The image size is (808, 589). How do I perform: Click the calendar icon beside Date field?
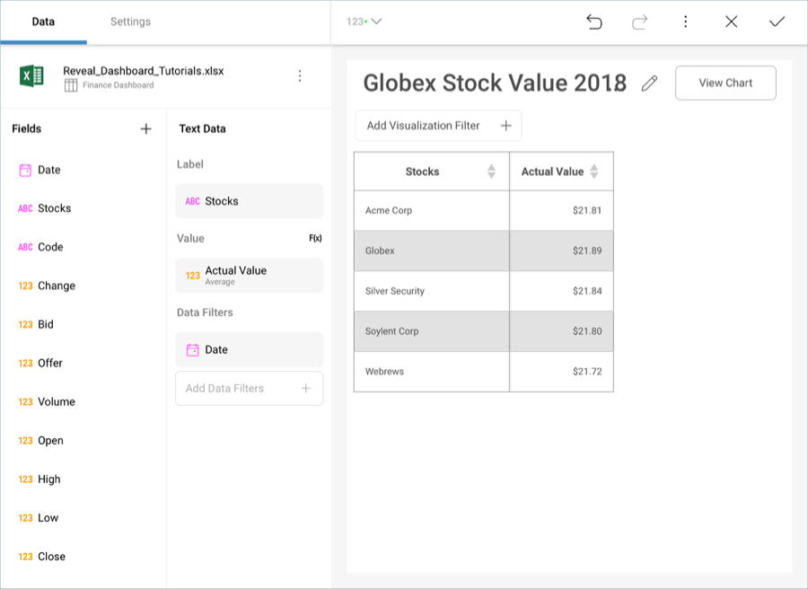coord(25,170)
